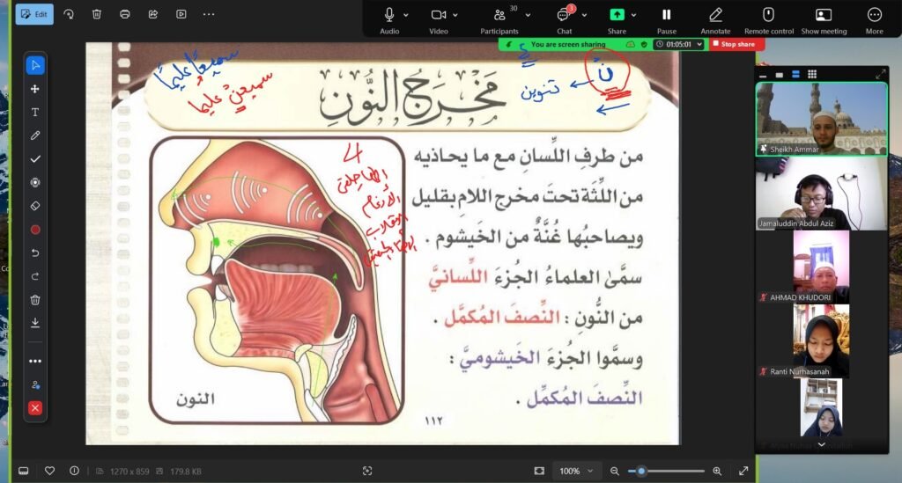Pick the red annotation color swatch
The height and width of the screenshot is (483, 902).
point(35,230)
